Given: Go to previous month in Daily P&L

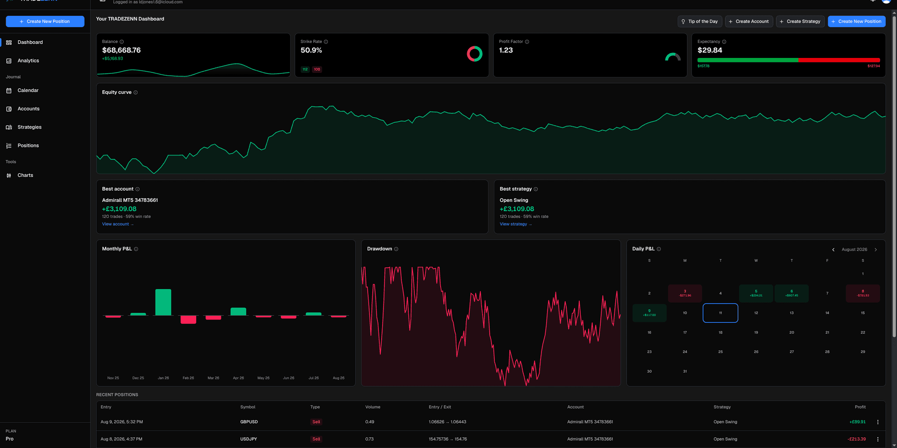Looking at the screenshot, I should [833, 250].
